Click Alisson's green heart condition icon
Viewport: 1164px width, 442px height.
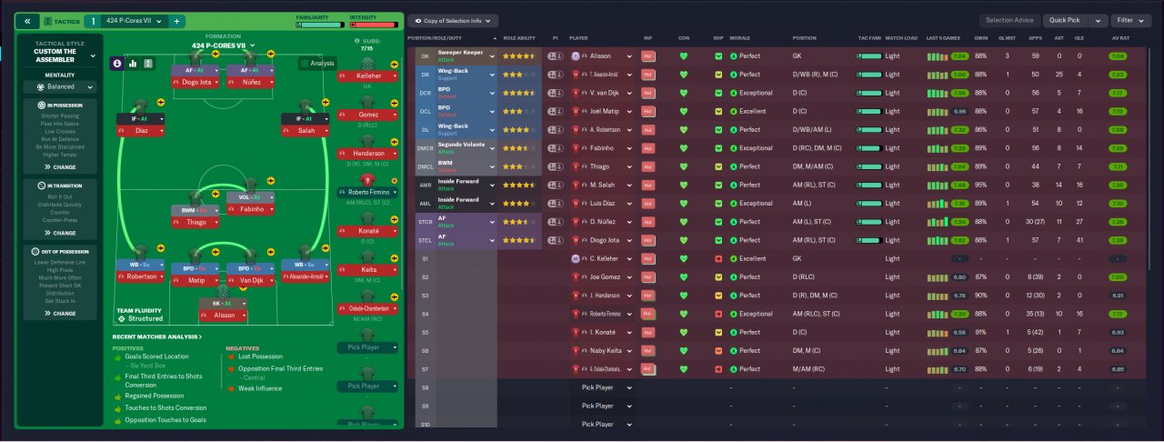[x=684, y=55]
